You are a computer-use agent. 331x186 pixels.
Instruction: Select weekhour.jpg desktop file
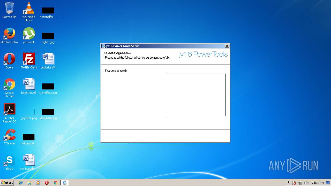click(x=48, y=114)
